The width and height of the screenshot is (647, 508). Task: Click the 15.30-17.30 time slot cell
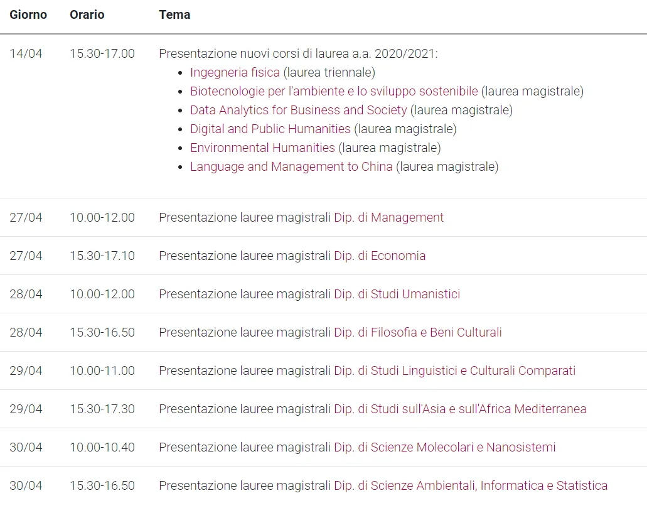tap(102, 409)
